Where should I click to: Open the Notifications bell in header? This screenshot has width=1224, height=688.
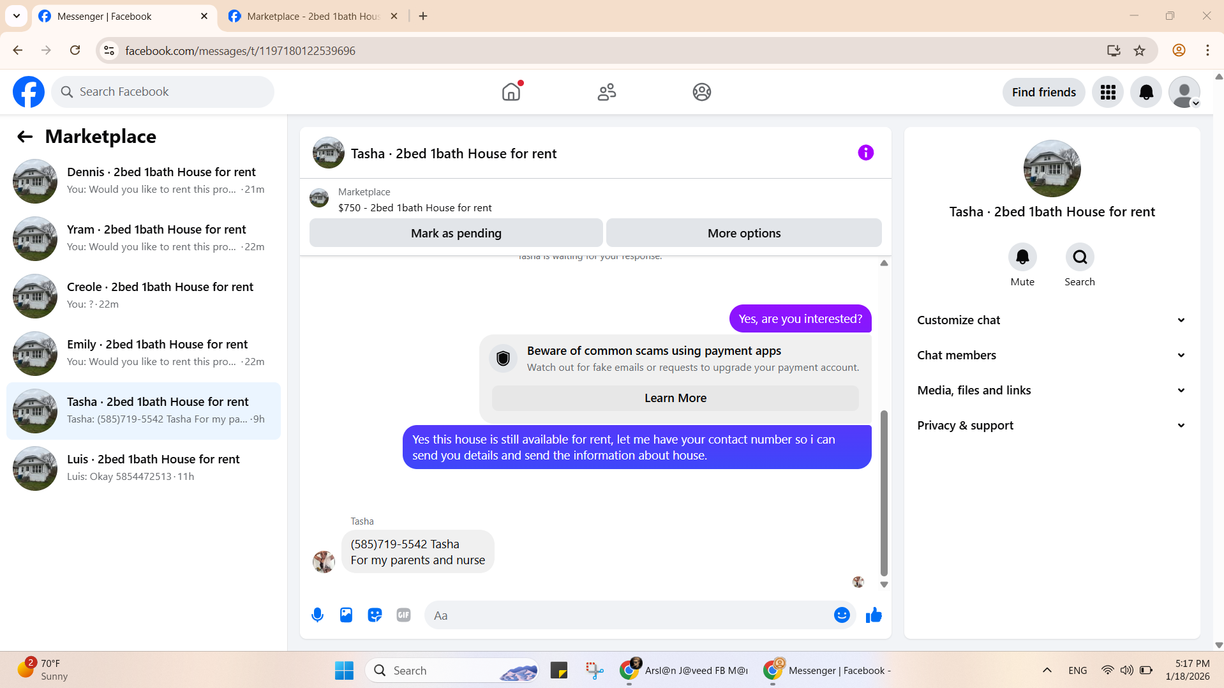tap(1146, 93)
